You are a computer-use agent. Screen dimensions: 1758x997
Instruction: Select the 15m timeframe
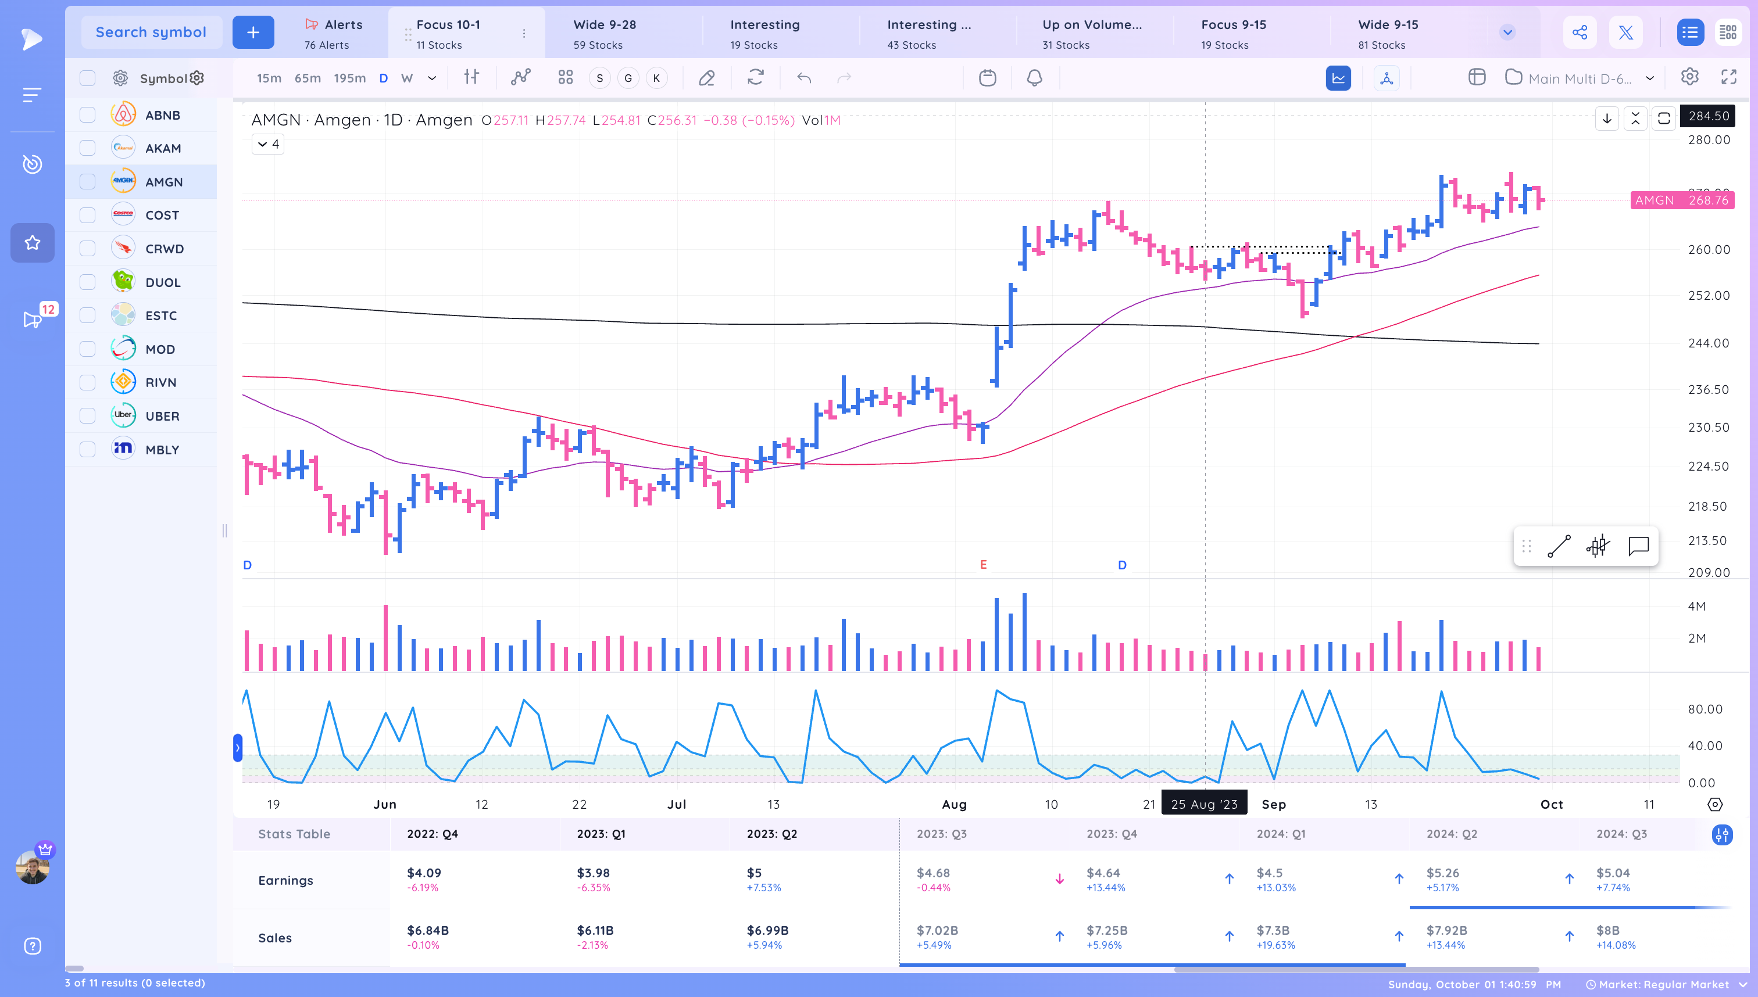pyautogui.click(x=269, y=78)
